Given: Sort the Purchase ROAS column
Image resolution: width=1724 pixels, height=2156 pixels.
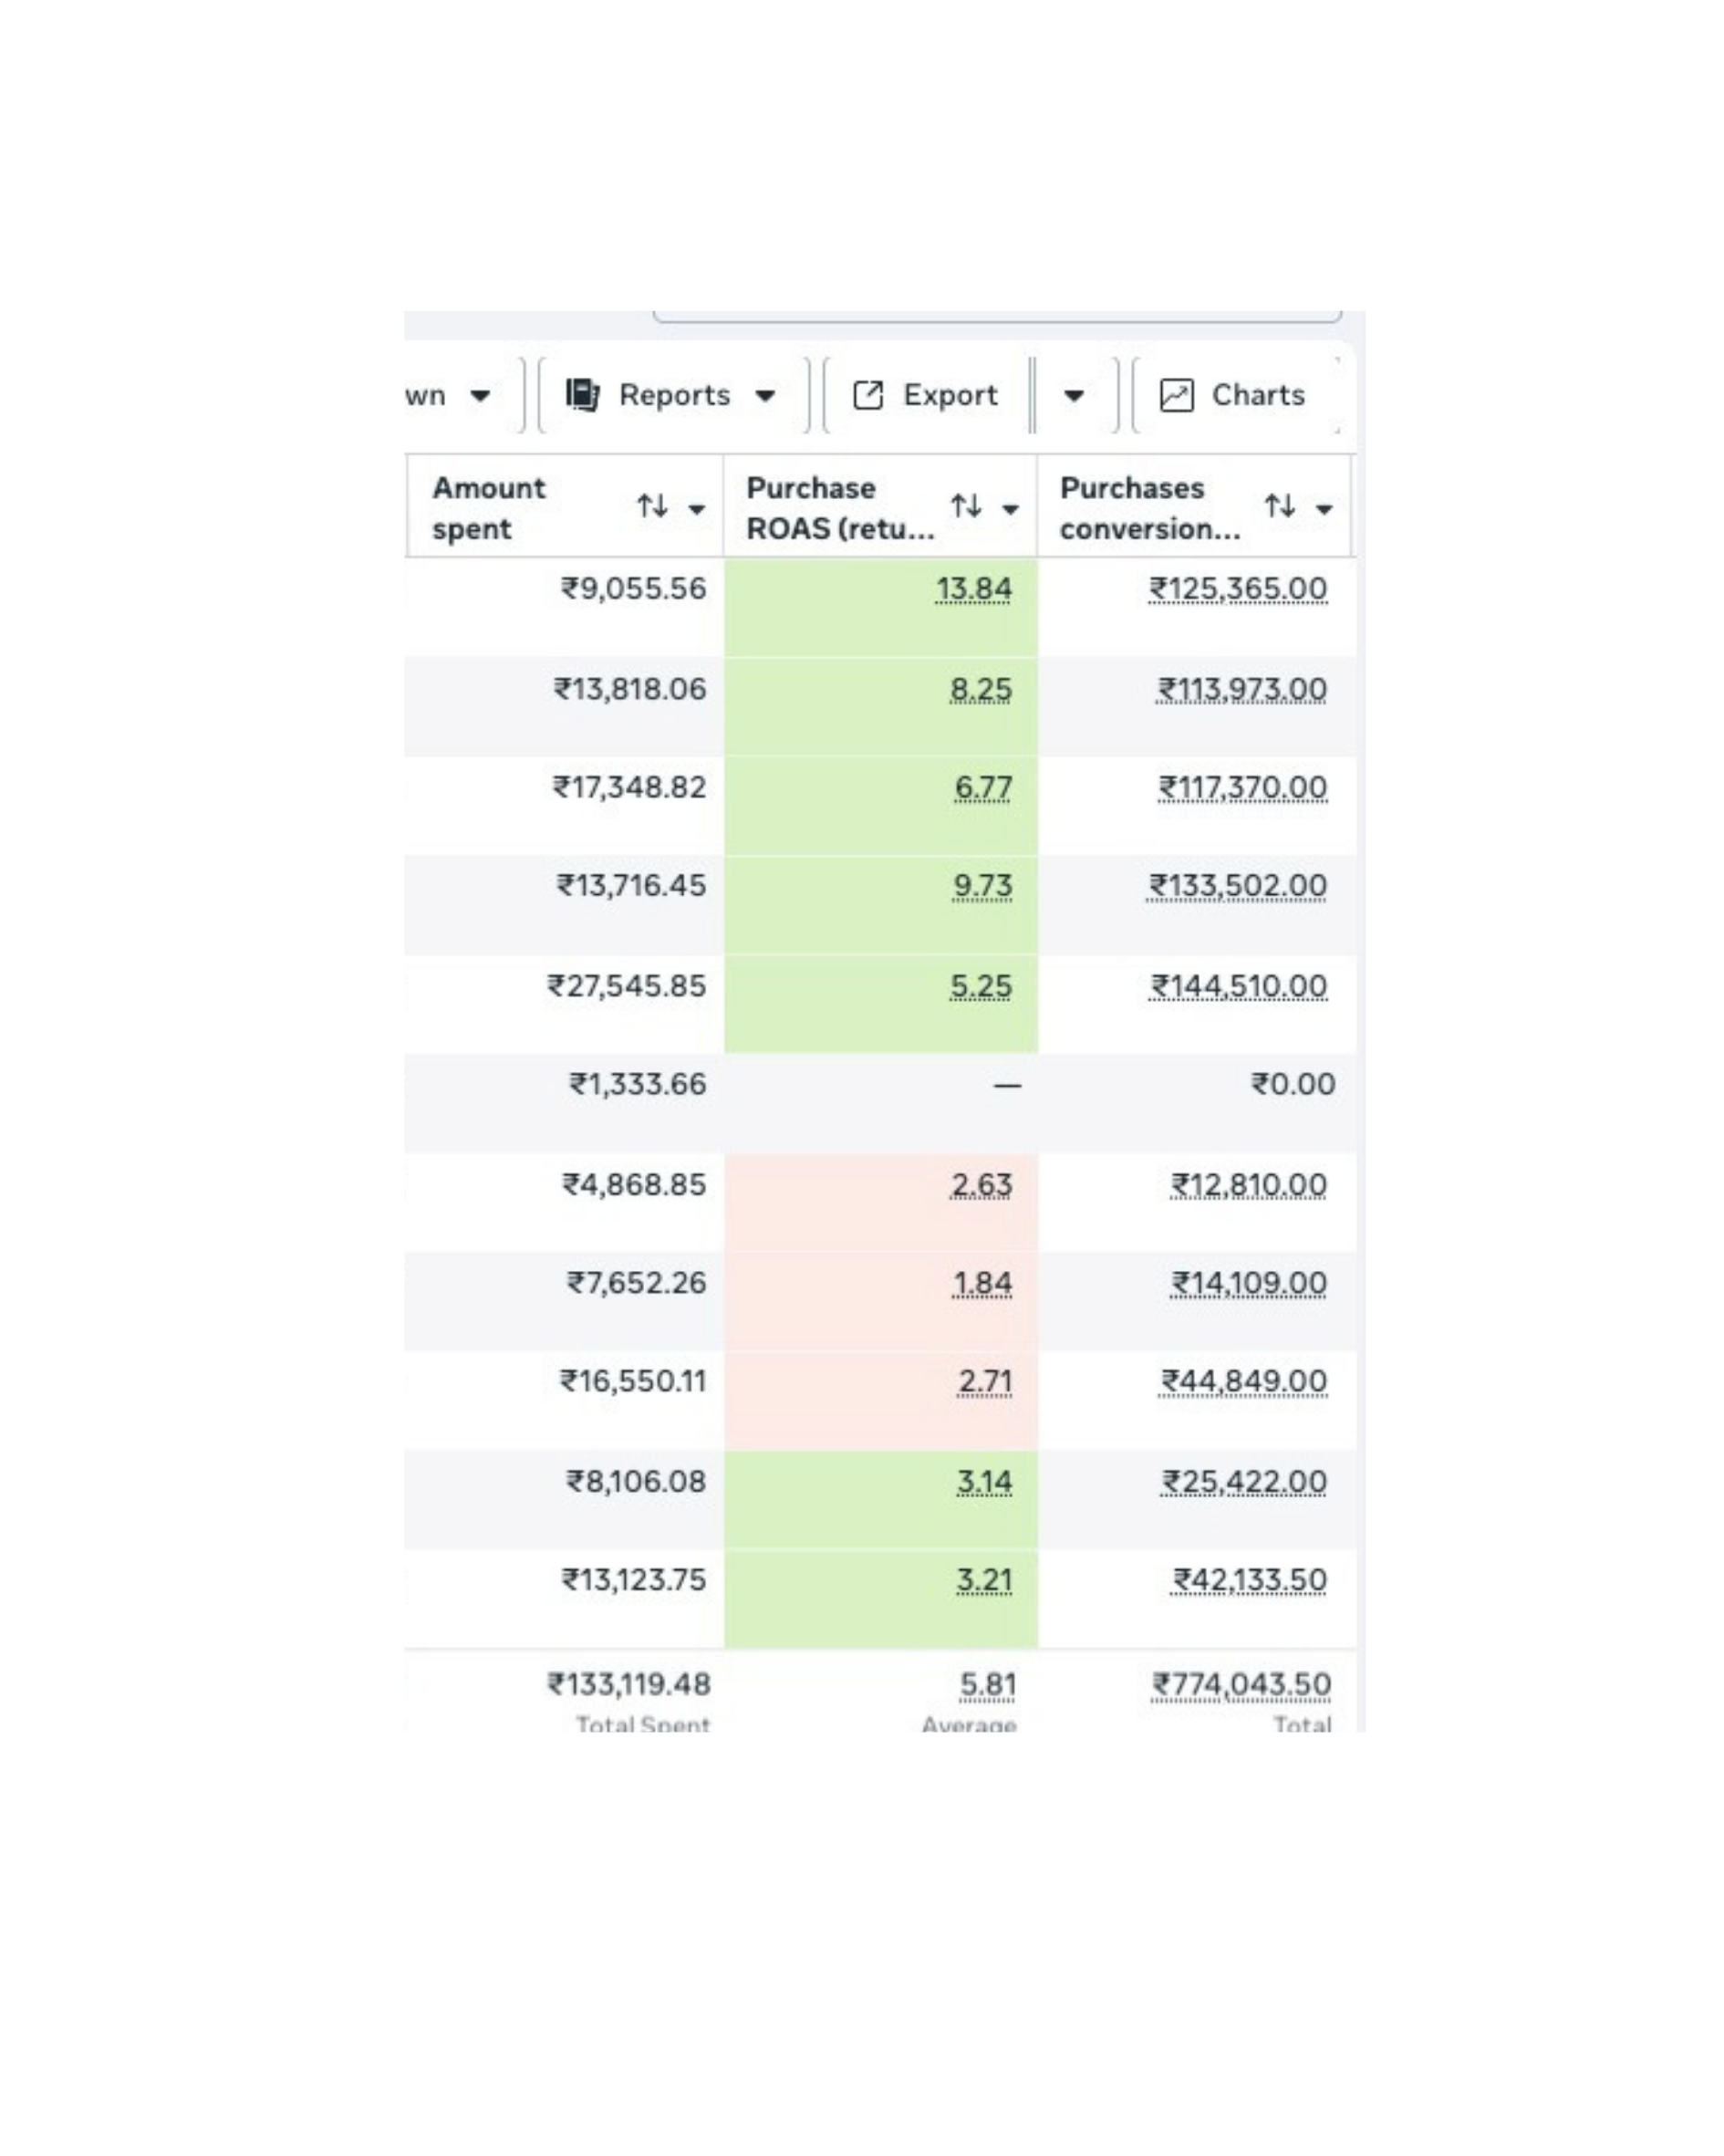Looking at the screenshot, I should (966, 506).
